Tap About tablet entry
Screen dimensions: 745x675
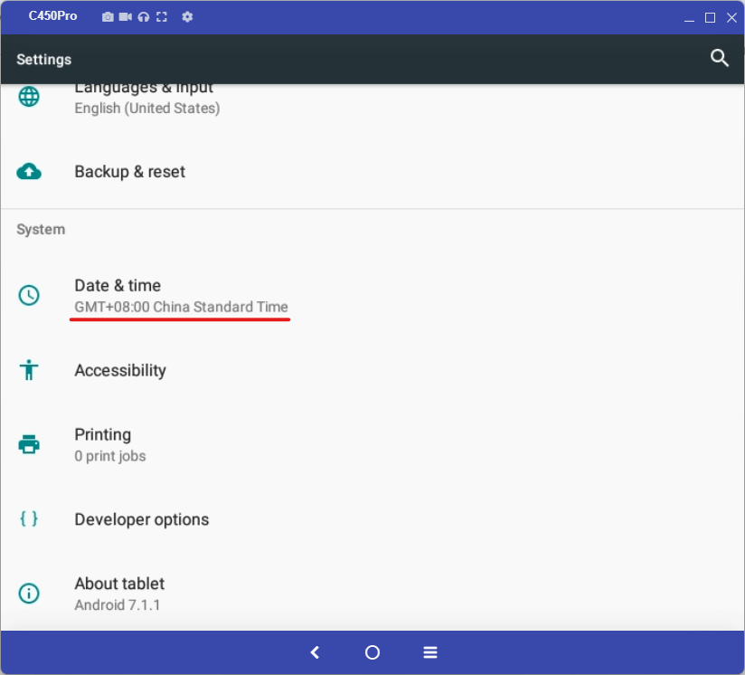point(118,594)
